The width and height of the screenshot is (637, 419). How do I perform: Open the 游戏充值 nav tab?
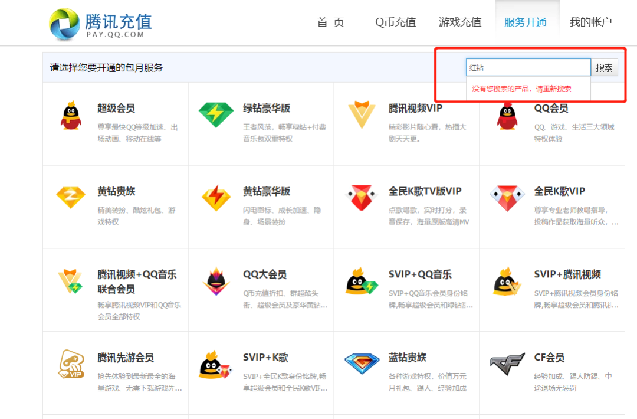[460, 22]
